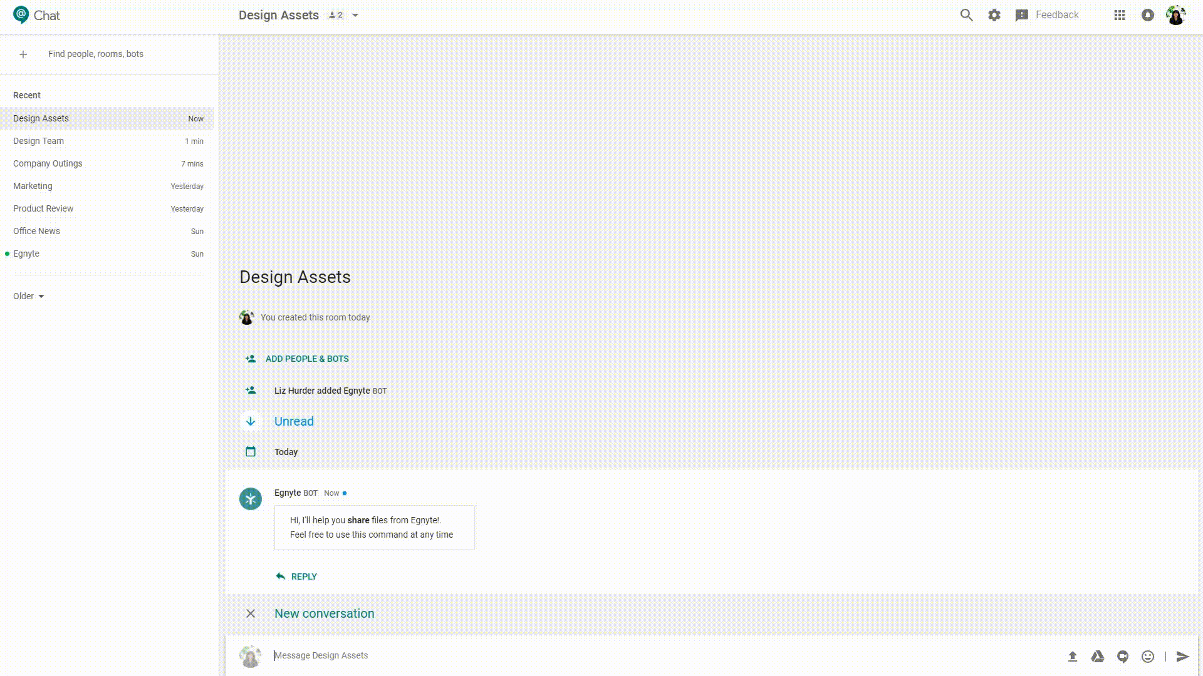Open search with magnifier icon

pyautogui.click(x=966, y=15)
